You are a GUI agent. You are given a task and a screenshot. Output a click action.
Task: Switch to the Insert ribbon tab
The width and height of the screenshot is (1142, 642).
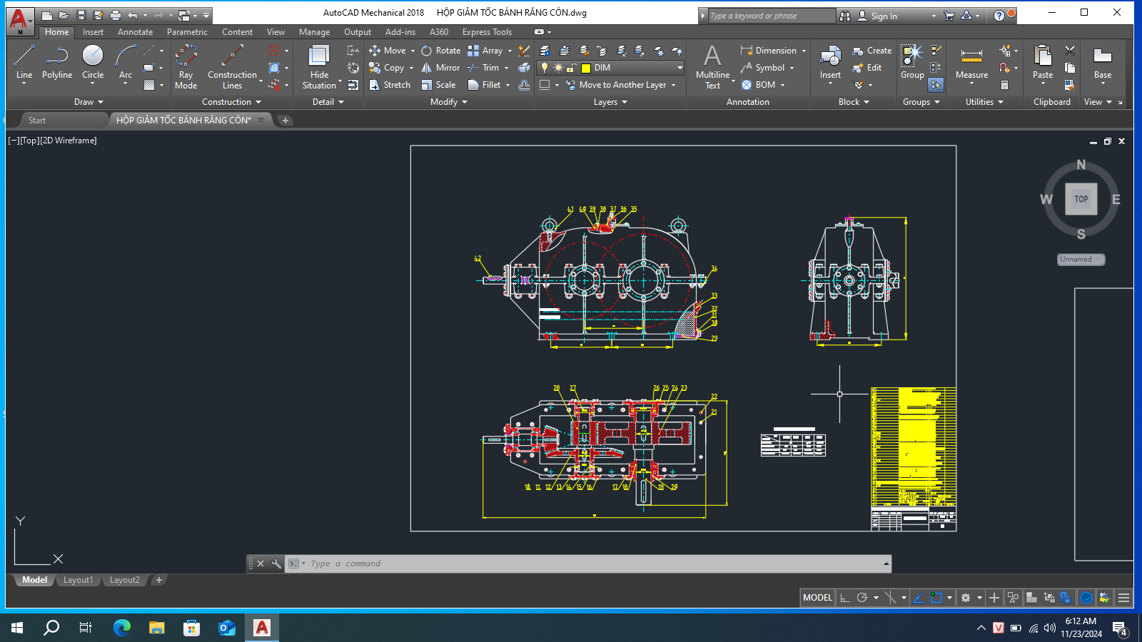pos(93,32)
